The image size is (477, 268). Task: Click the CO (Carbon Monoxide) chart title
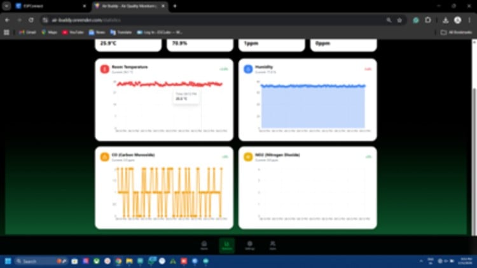click(134, 155)
